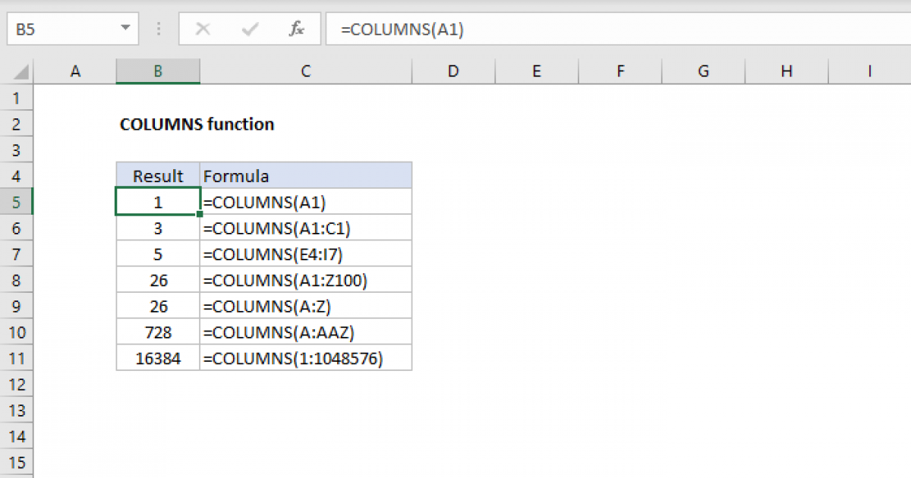Click the Name Box showing B5
This screenshot has height=478, width=911.
[x=61, y=30]
